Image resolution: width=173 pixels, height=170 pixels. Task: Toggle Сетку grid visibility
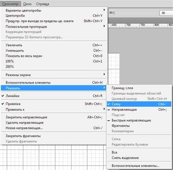[139, 104]
